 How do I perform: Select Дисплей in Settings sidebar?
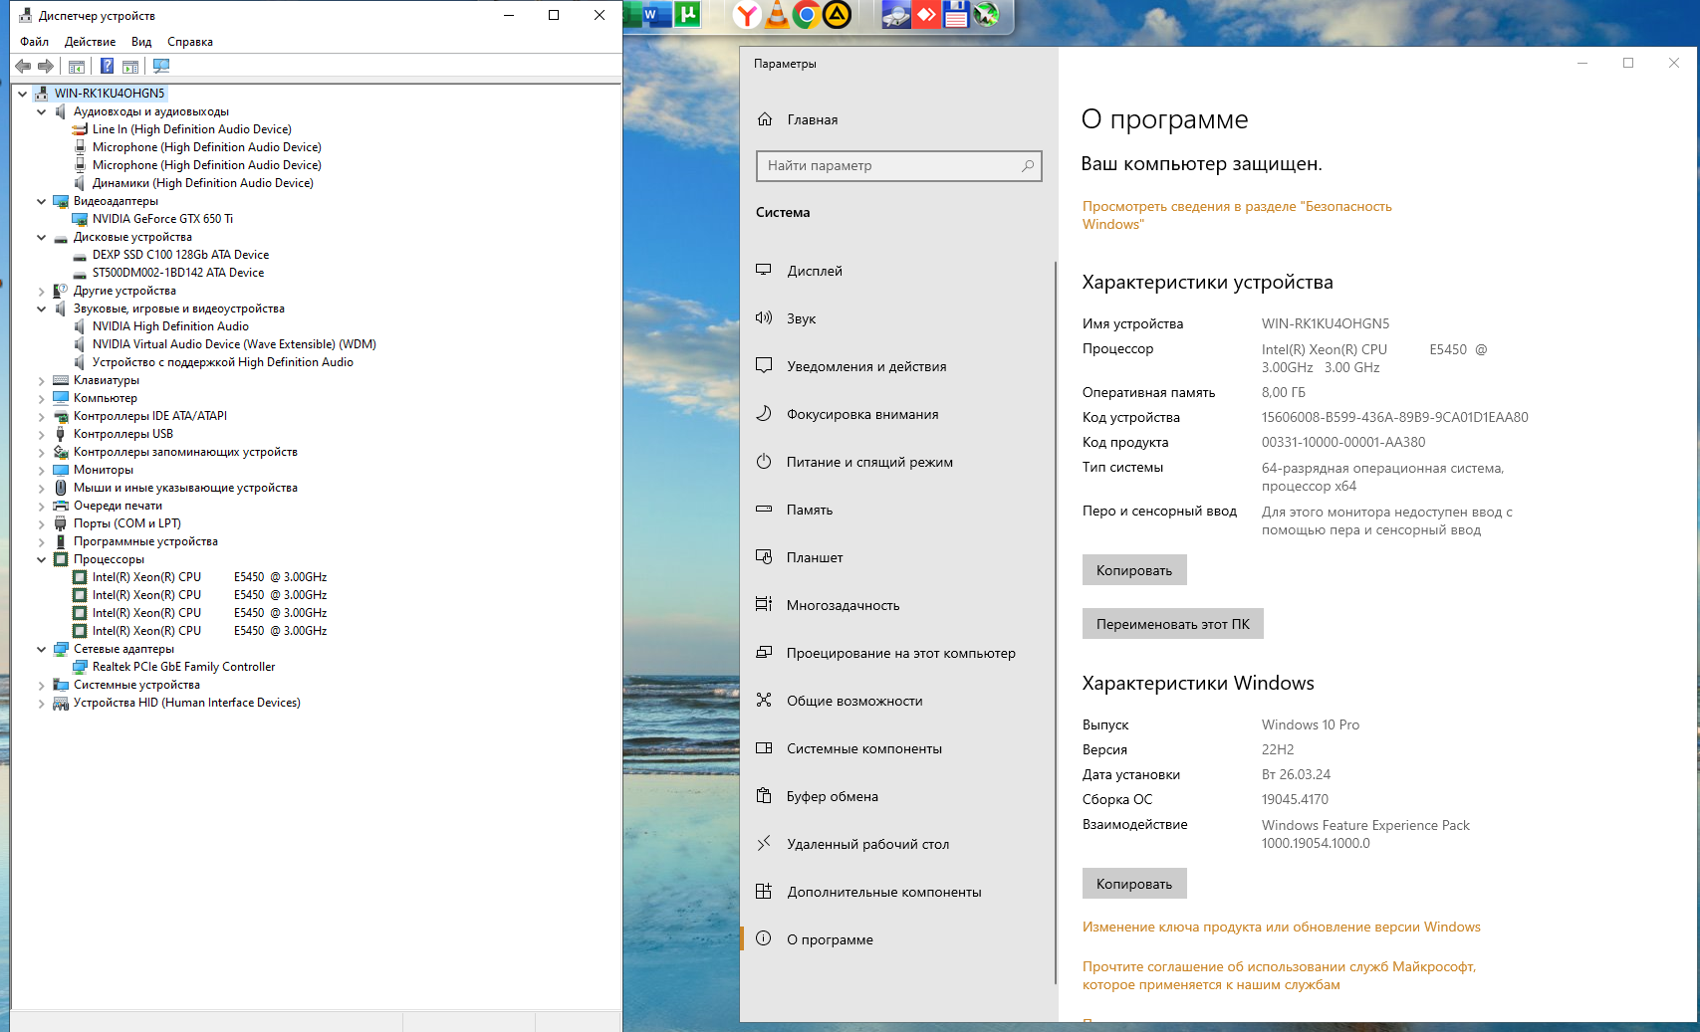pyautogui.click(x=814, y=271)
